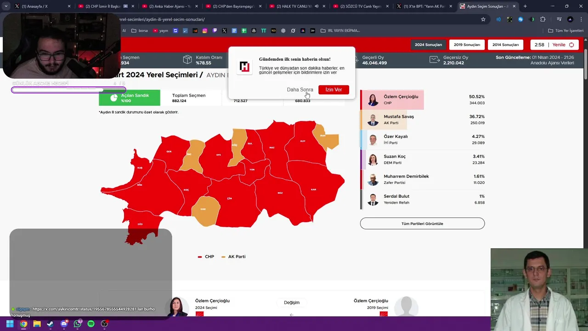Open OBS Studio from the taskbar
Image resolution: width=588 pixels, height=331 pixels.
[x=104, y=324]
